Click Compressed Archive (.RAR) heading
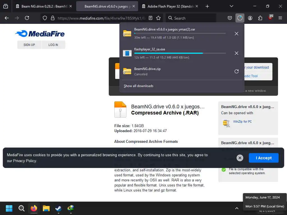 click(x=165, y=113)
